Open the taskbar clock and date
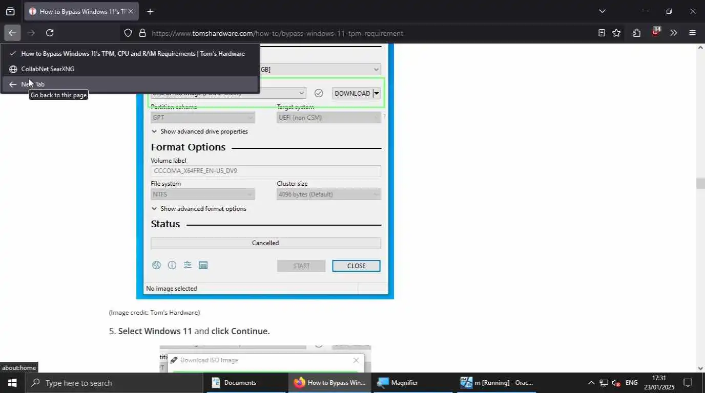 pyautogui.click(x=659, y=383)
